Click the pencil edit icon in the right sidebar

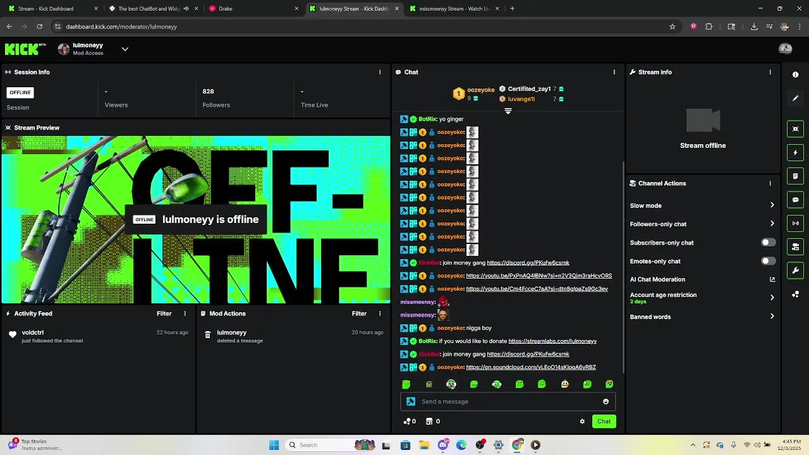[x=795, y=98]
